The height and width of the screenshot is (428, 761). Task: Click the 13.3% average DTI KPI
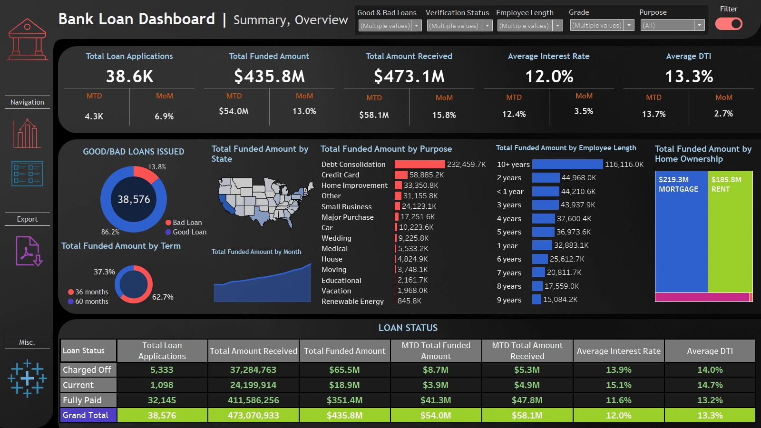click(x=689, y=76)
